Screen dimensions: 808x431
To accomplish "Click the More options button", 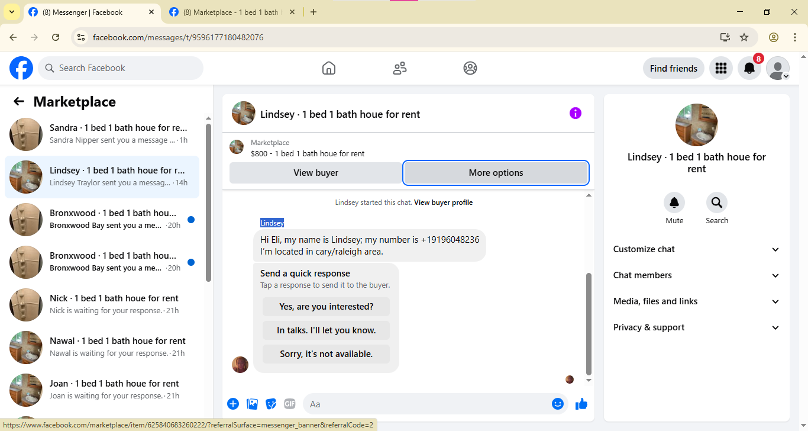I will tap(496, 173).
